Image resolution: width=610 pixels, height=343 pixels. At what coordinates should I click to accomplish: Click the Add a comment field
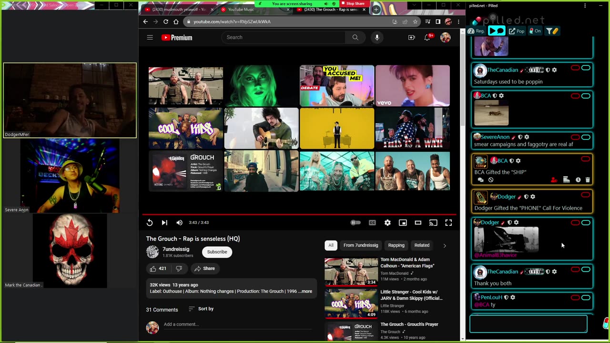pyautogui.click(x=237, y=324)
